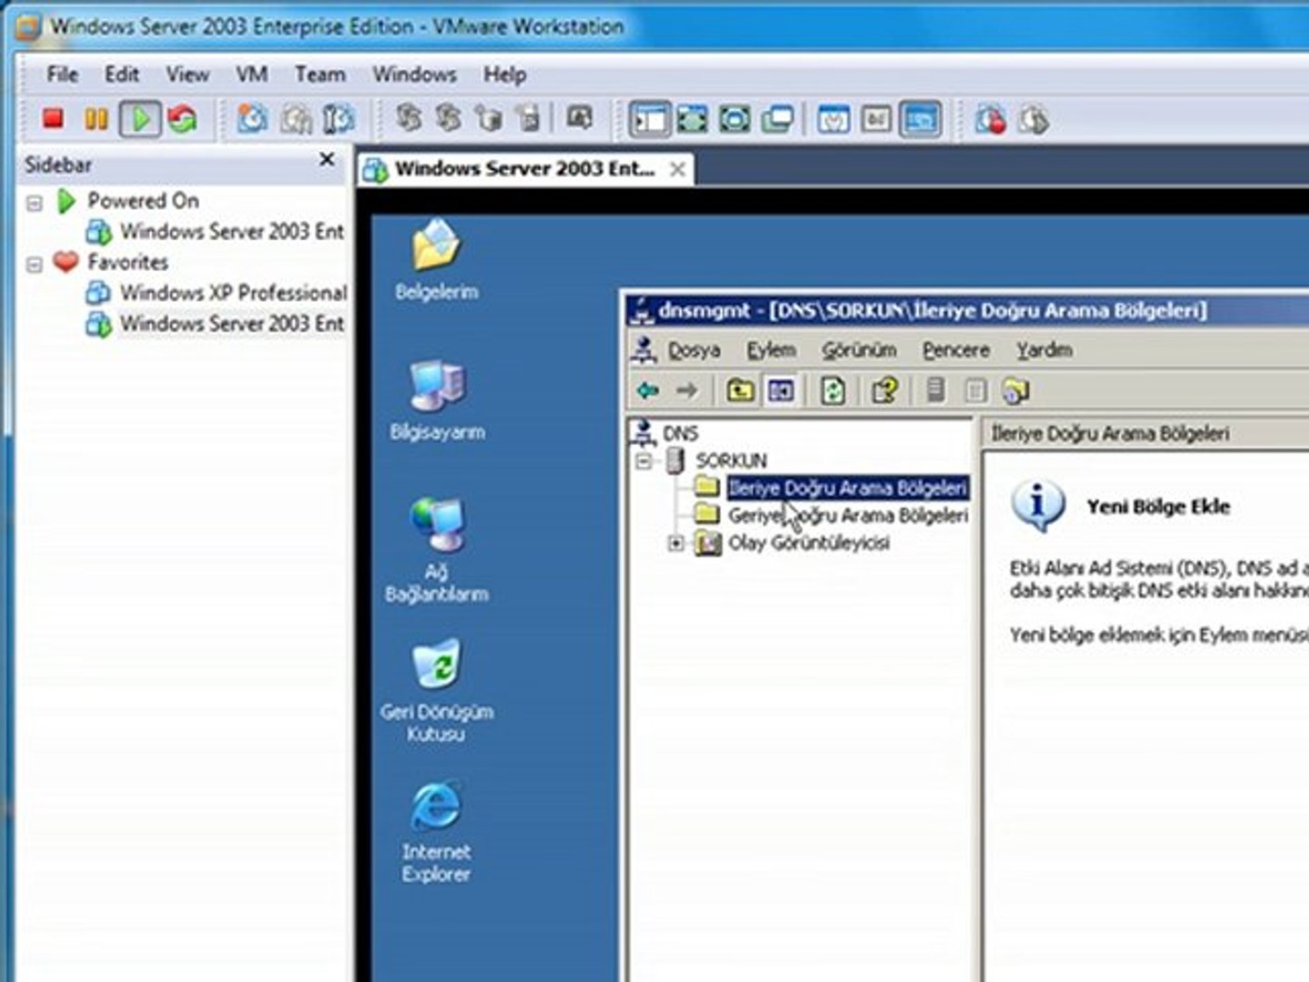Revert to snapshot toolbar icon
Viewport: 1309px width, 982px height.
point(295,119)
